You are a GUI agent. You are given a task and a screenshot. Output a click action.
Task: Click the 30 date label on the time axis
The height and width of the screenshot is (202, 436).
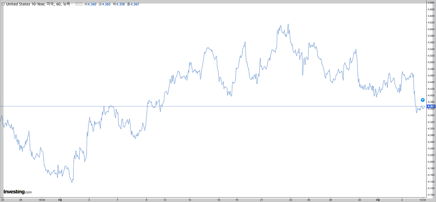point(360,200)
